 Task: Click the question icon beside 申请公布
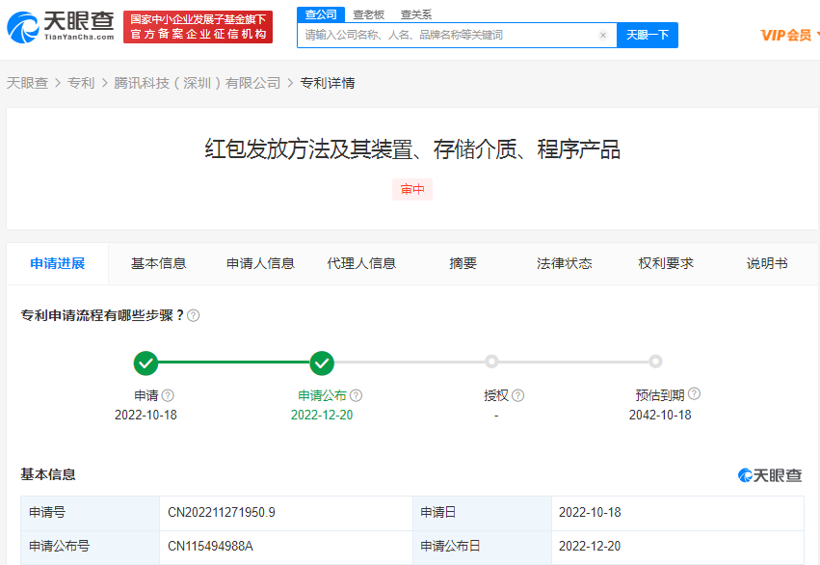(357, 395)
